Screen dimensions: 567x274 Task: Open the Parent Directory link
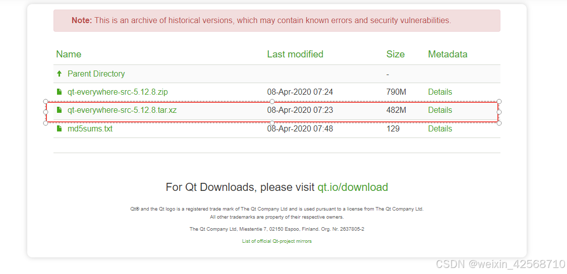pyautogui.click(x=96, y=74)
